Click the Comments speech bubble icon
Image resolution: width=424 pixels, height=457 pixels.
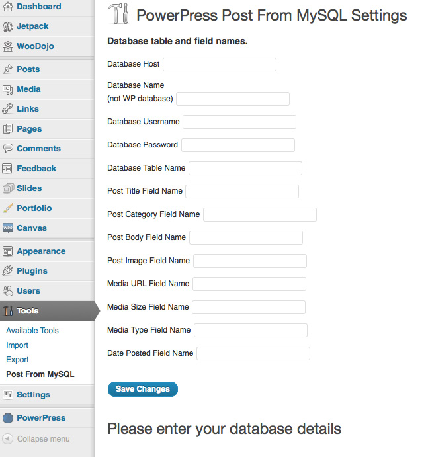(8, 149)
